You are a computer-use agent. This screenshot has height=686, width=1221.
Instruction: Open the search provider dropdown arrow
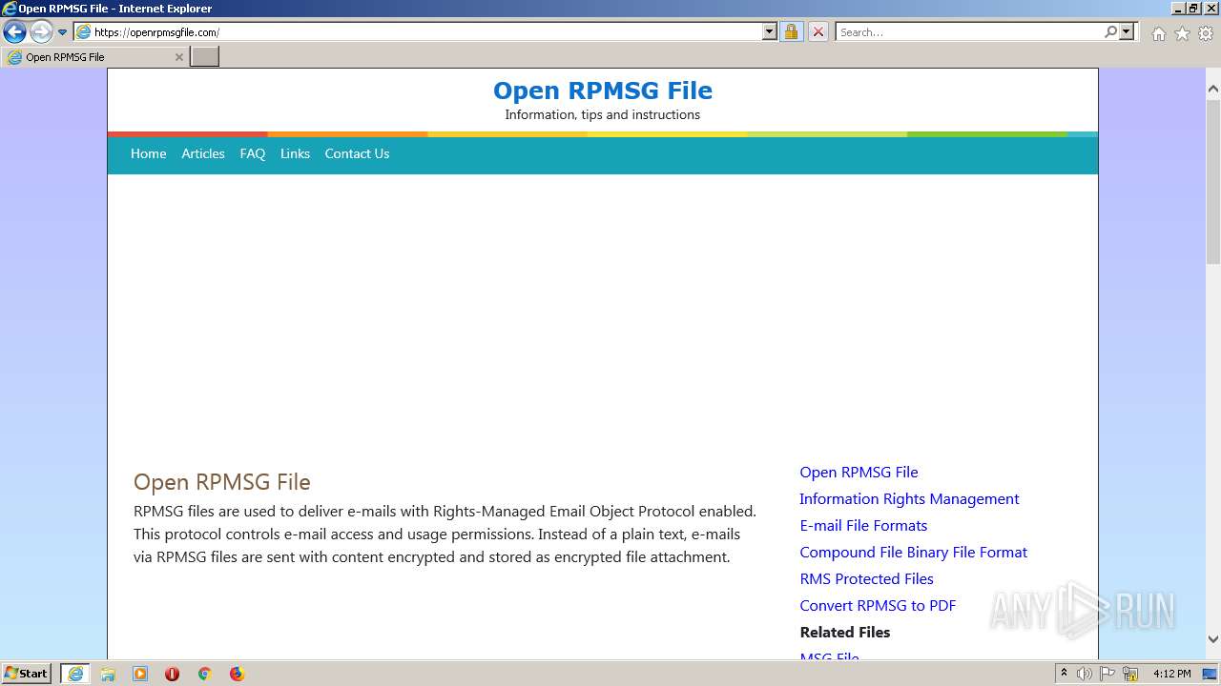click(1127, 31)
